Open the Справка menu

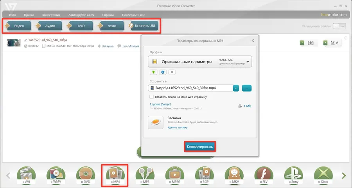tap(108, 15)
